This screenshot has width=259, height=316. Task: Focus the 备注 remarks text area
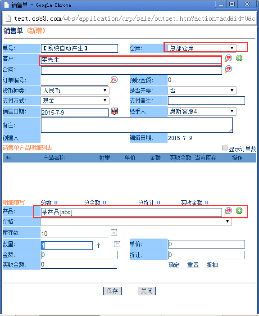tap(137, 125)
